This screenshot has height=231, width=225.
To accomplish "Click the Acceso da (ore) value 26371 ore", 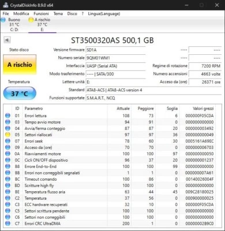I will [205, 82].
